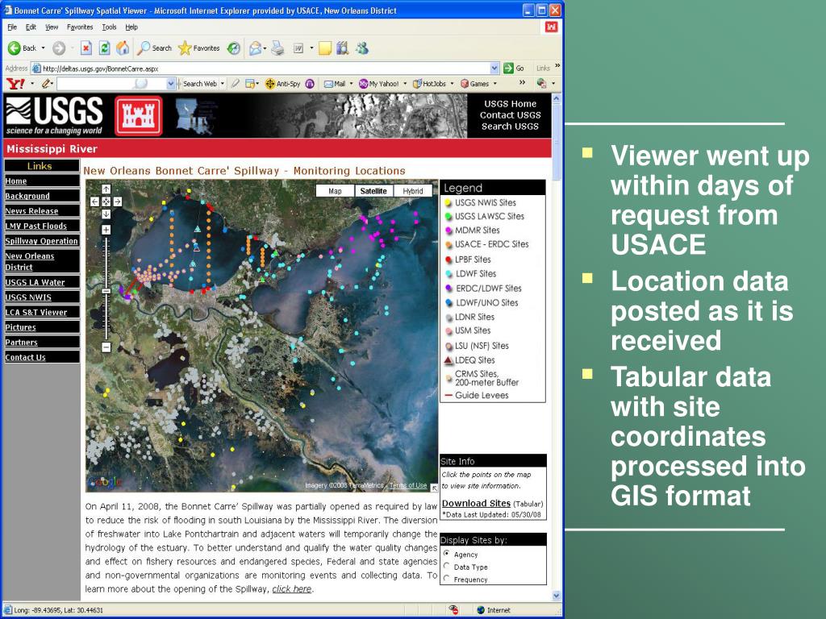Refresh the page with the green arrows icon
The image size is (826, 619).
(x=104, y=48)
